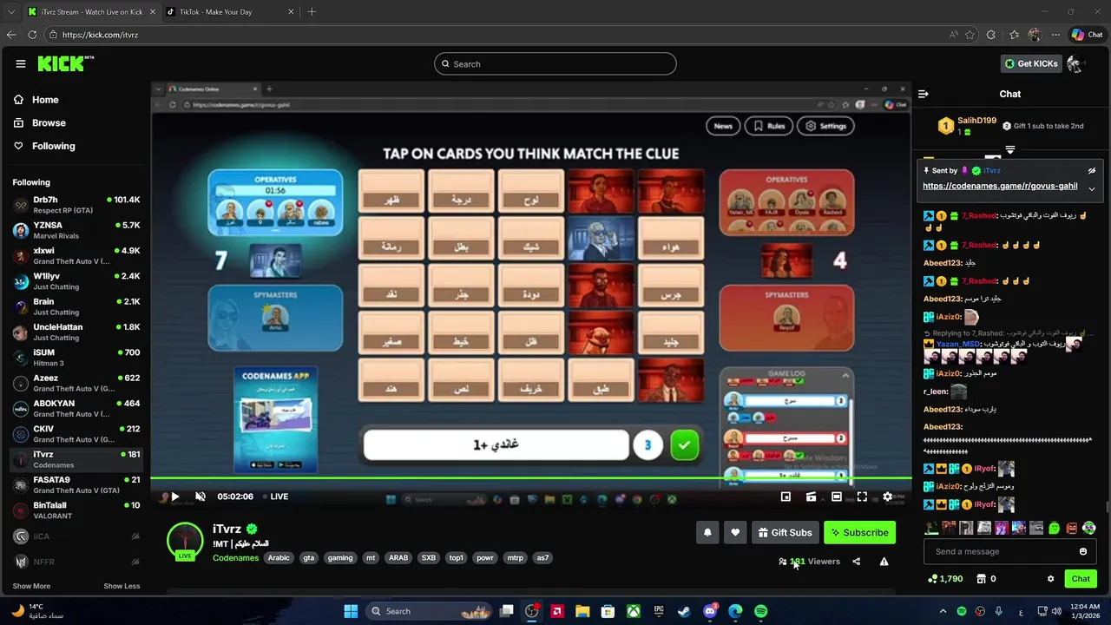Expand the gift leaderboard arrow
The image size is (1111, 625).
coord(1010,149)
